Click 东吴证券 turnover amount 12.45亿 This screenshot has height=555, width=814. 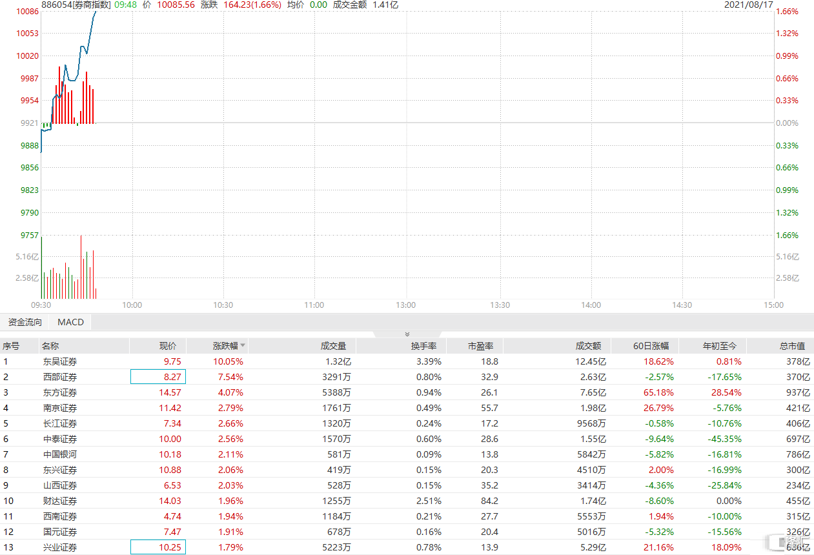(x=591, y=361)
